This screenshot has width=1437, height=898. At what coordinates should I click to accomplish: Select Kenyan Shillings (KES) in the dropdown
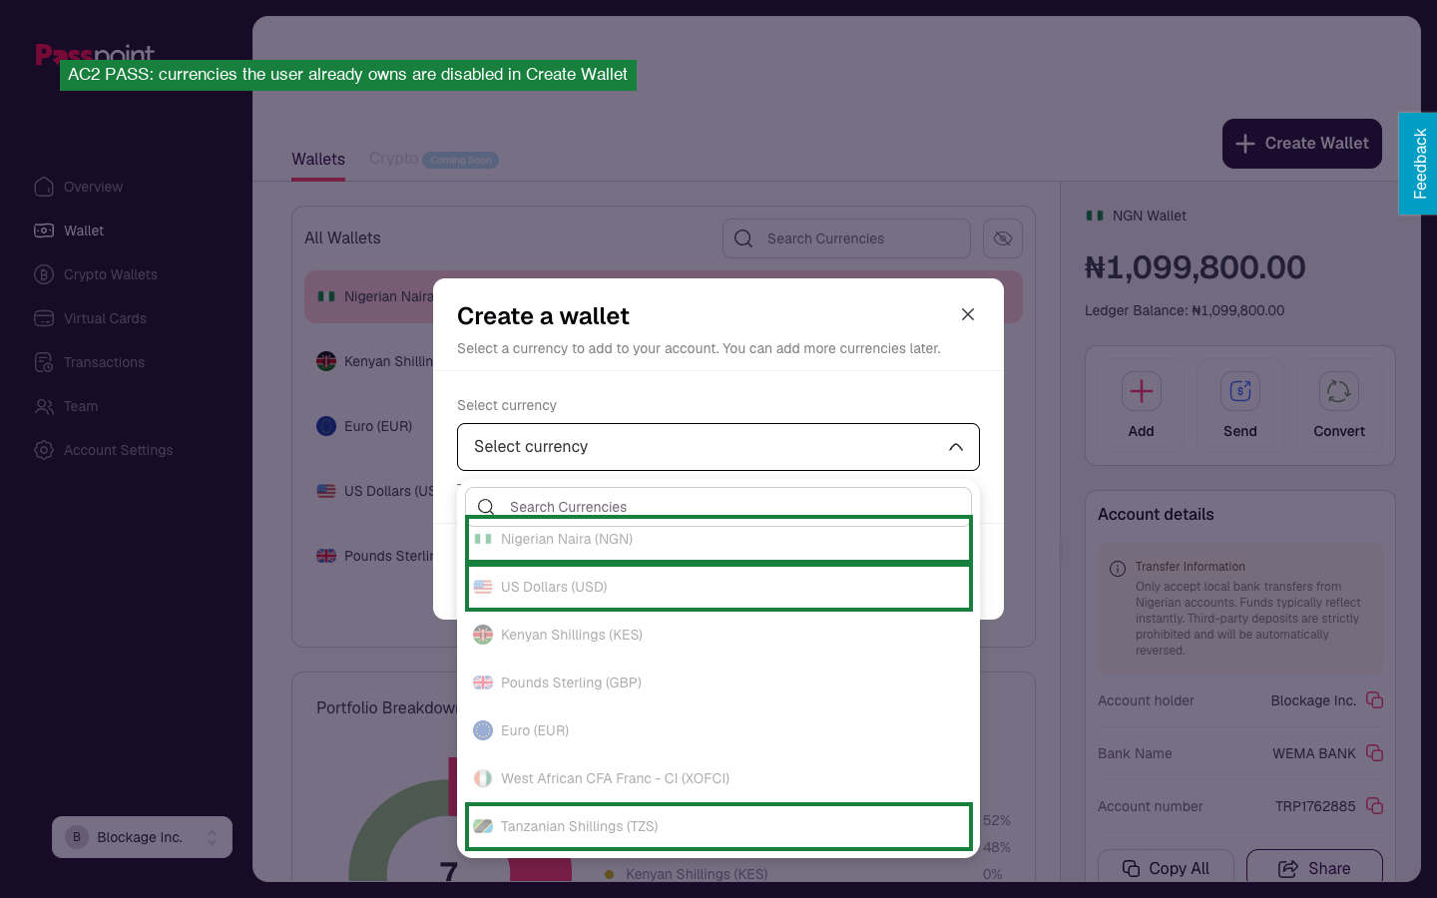point(718,635)
